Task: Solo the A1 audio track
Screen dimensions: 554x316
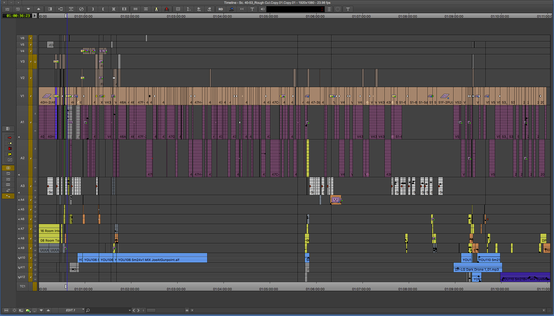Action: click(35, 114)
